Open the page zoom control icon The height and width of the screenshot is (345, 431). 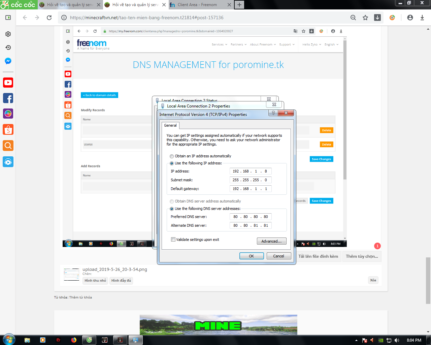click(353, 18)
